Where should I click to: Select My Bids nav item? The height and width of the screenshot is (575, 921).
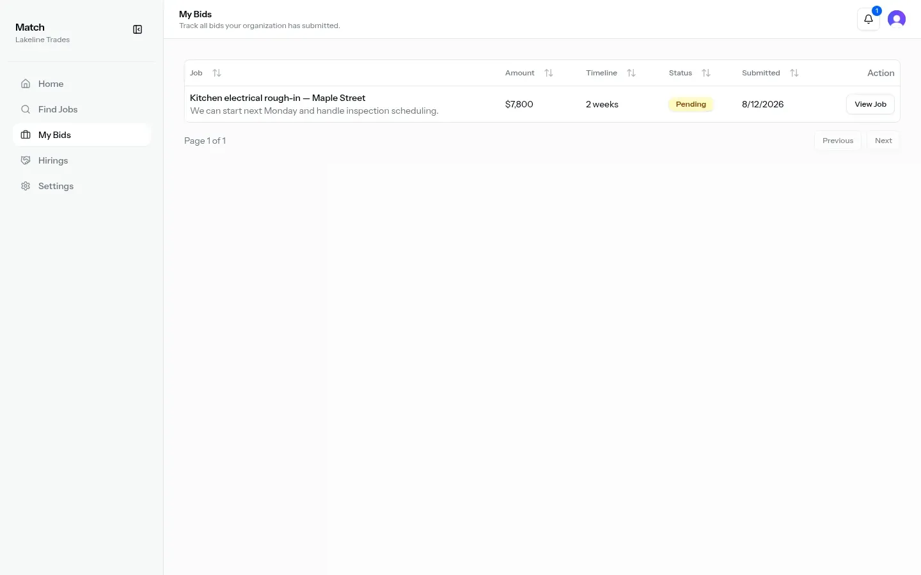coord(82,135)
